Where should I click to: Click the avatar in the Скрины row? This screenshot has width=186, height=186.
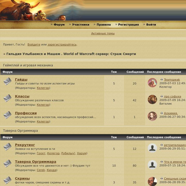point(152,182)
